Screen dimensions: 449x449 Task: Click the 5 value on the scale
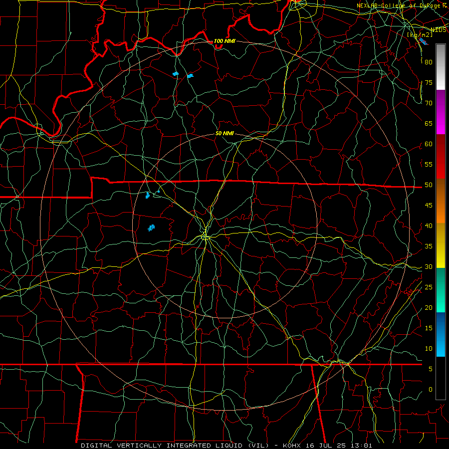431,369
